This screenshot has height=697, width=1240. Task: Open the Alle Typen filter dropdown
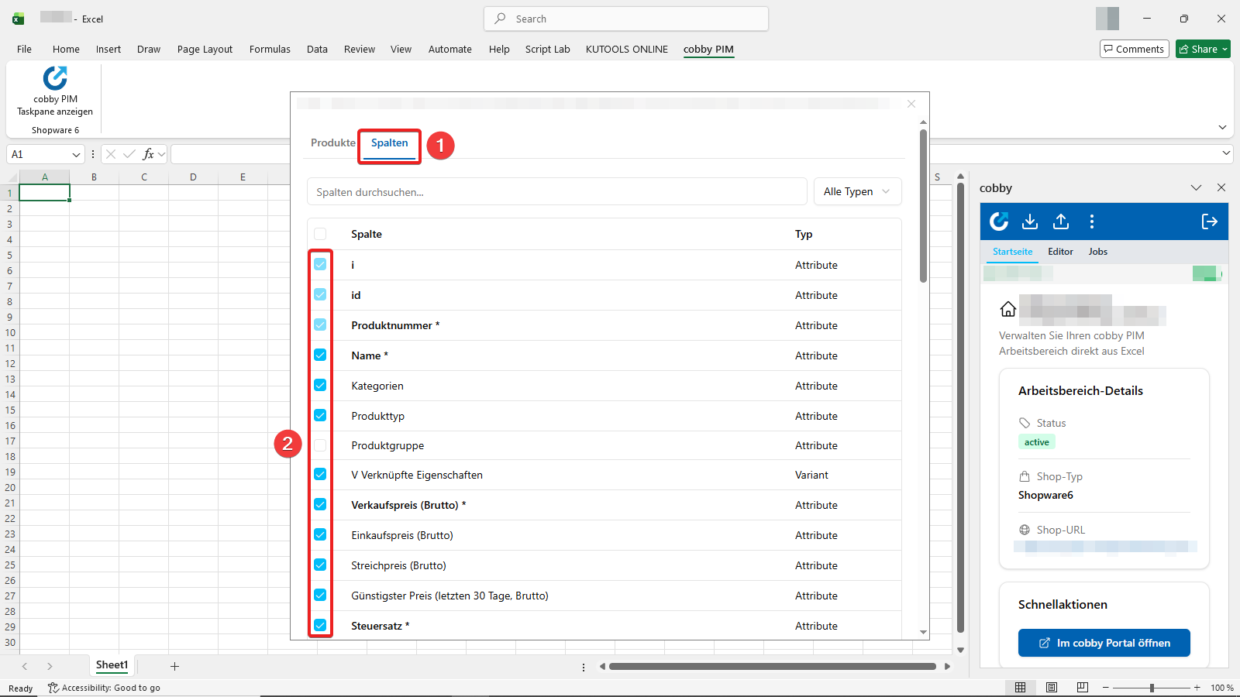pos(857,192)
